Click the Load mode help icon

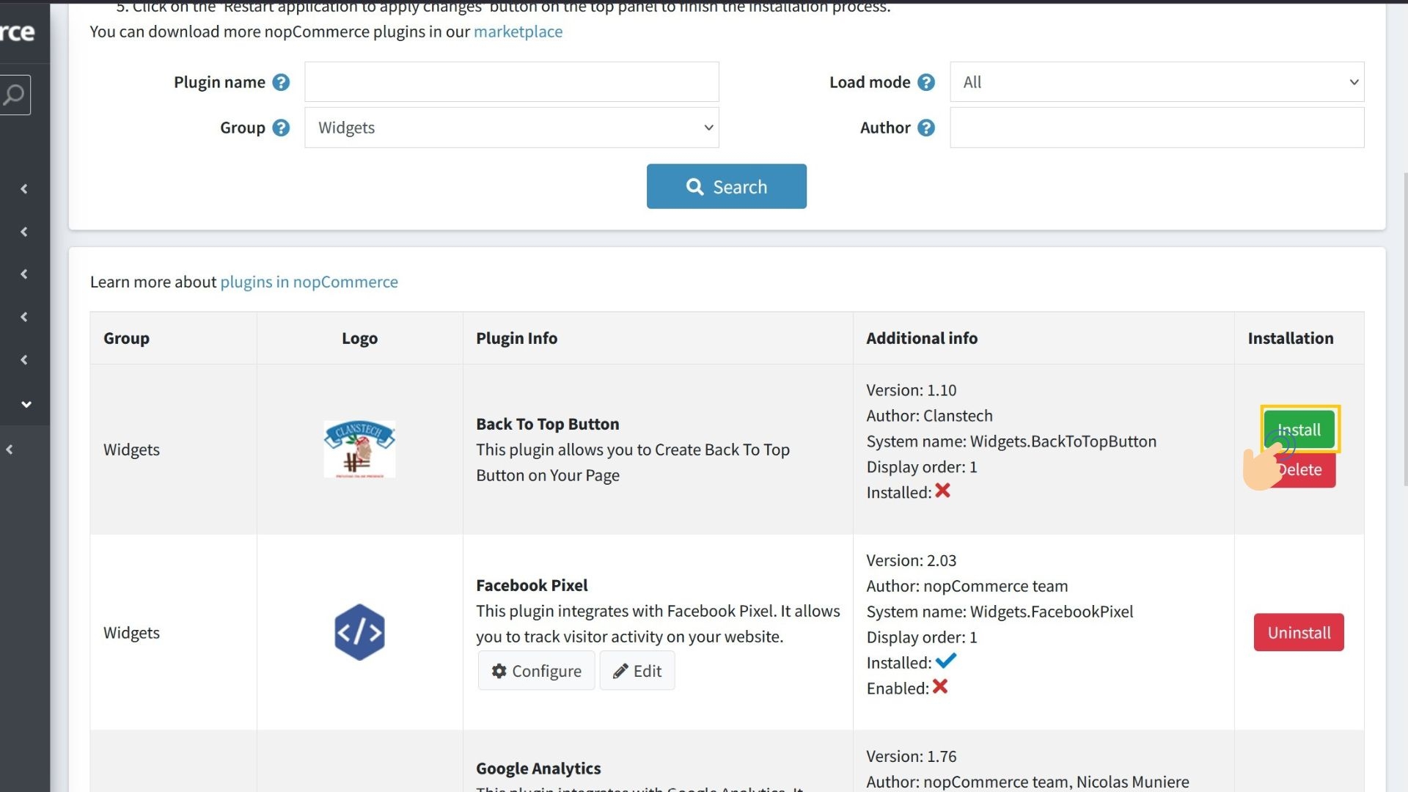[x=926, y=82]
